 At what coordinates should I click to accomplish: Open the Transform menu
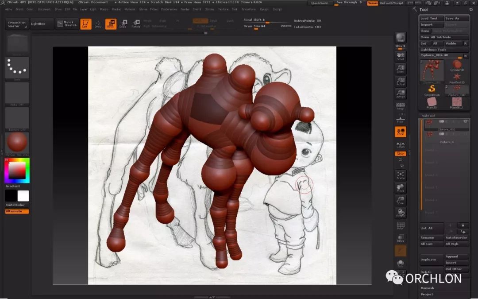(249, 9)
